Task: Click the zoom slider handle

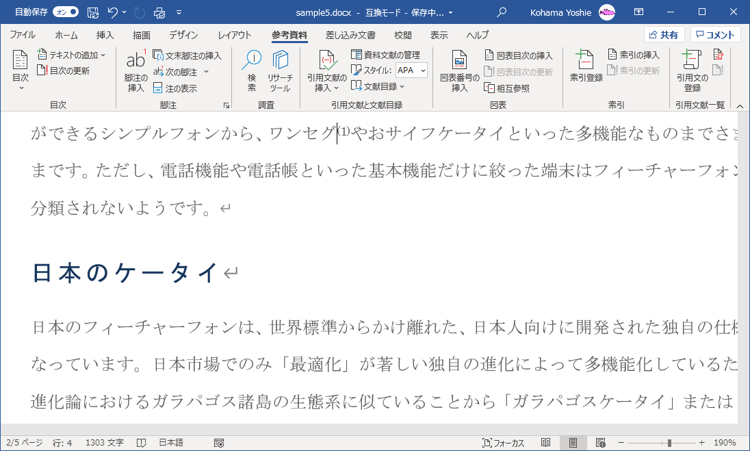Action: tap(669, 443)
